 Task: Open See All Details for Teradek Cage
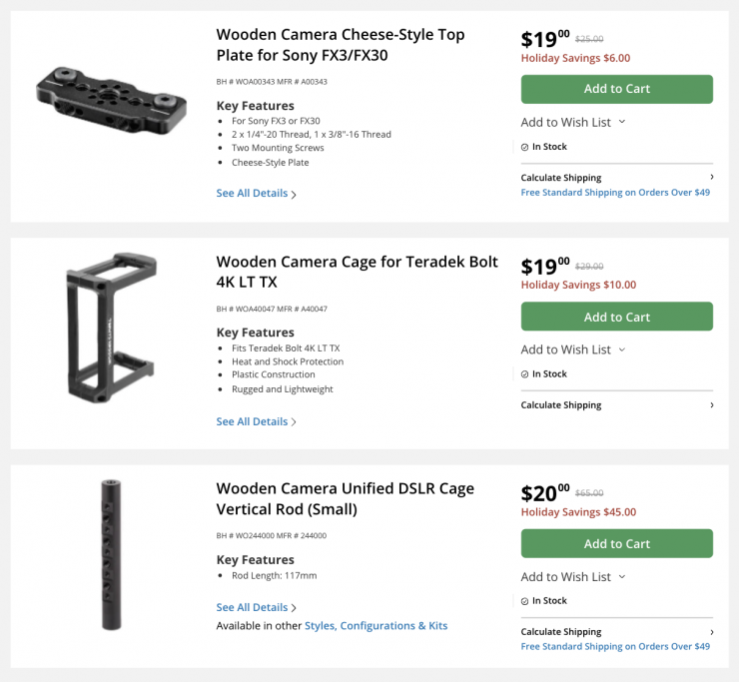tap(256, 421)
